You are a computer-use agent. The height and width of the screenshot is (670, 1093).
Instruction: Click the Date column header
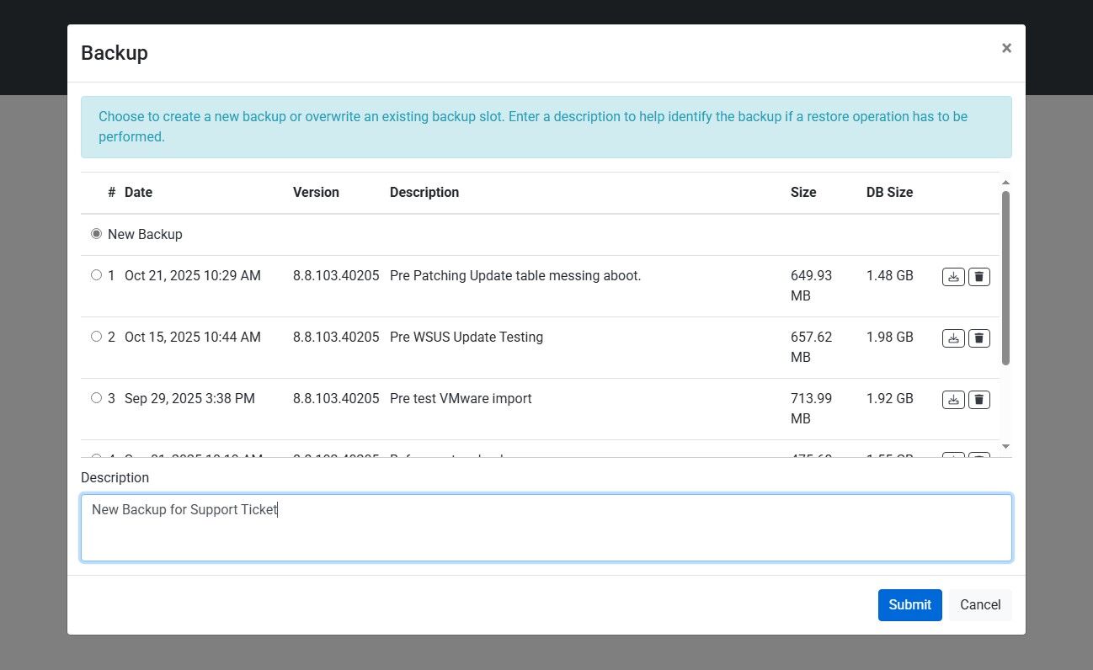138,192
